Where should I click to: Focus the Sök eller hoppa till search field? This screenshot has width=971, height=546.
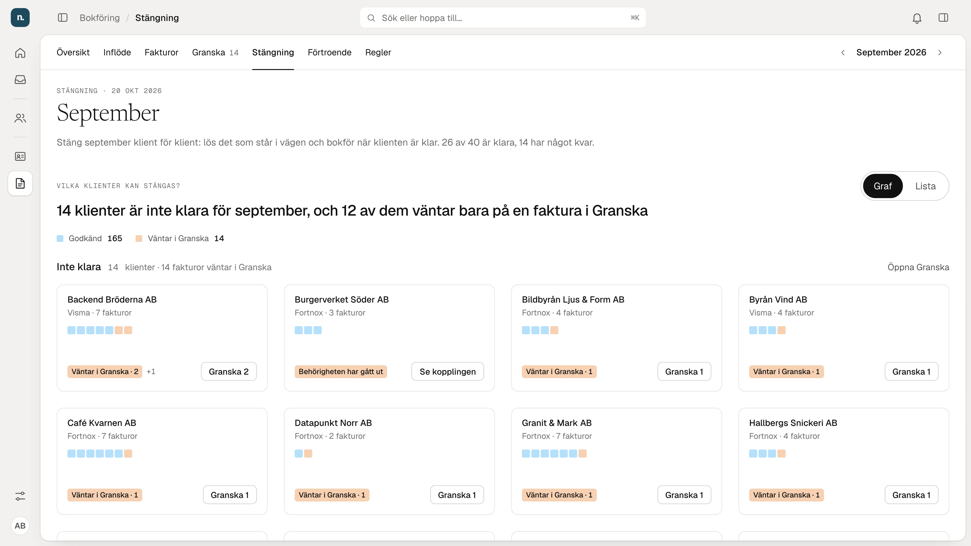[x=502, y=18]
